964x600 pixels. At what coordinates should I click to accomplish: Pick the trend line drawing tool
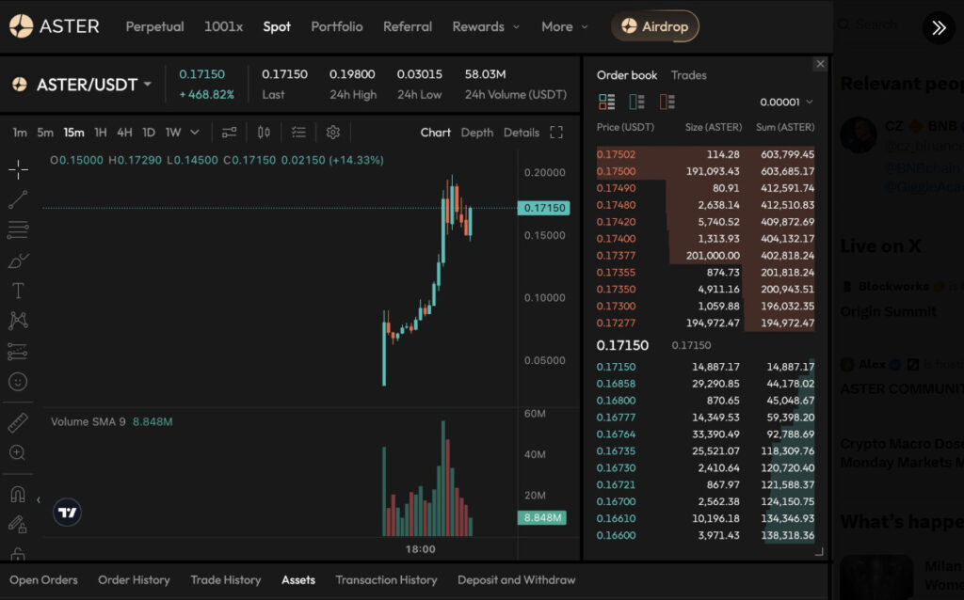click(x=18, y=199)
